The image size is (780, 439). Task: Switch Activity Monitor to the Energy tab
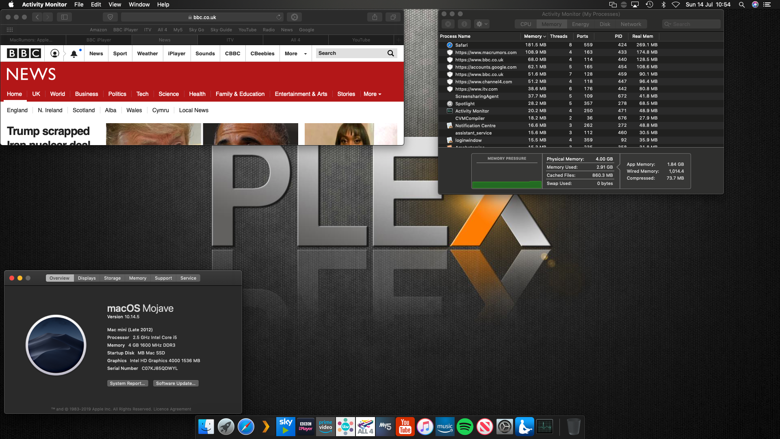click(581, 24)
